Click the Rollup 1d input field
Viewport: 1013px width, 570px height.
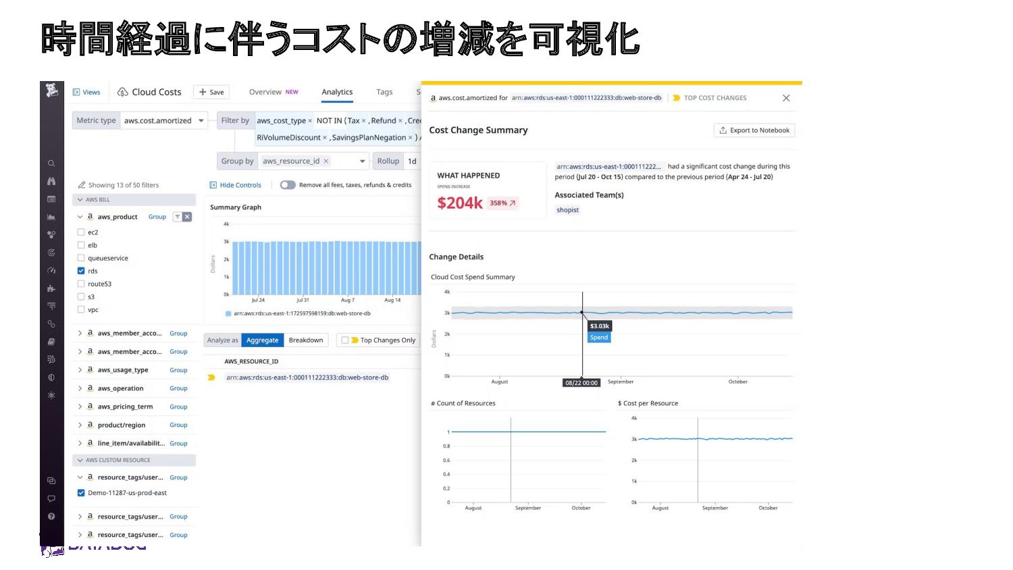pyautogui.click(x=412, y=161)
